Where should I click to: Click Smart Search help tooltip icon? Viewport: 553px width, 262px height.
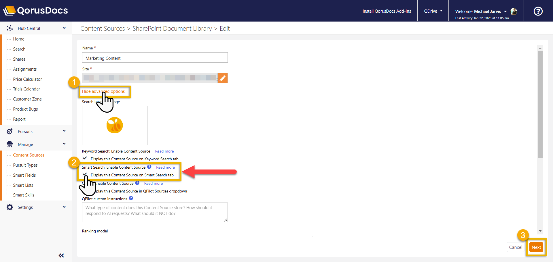click(x=149, y=167)
